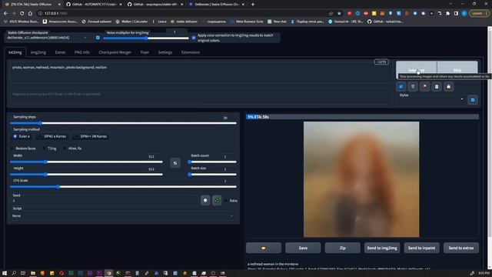492x277 pixels.
Task: Open the Checkpoint Merger tab
Action: pyautogui.click(x=115, y=52)
